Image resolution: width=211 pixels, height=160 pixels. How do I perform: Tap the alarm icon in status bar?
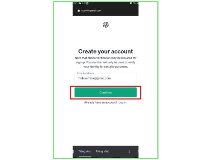[131, 3]
